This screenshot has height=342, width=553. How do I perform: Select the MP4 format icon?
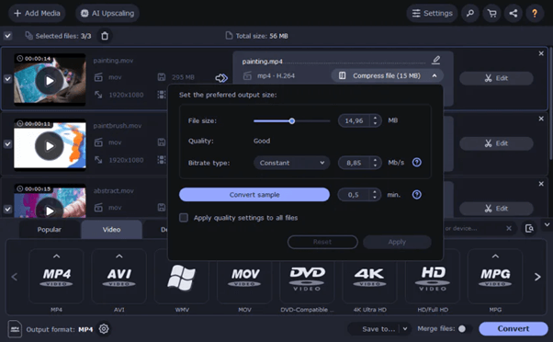click(56, 278)
